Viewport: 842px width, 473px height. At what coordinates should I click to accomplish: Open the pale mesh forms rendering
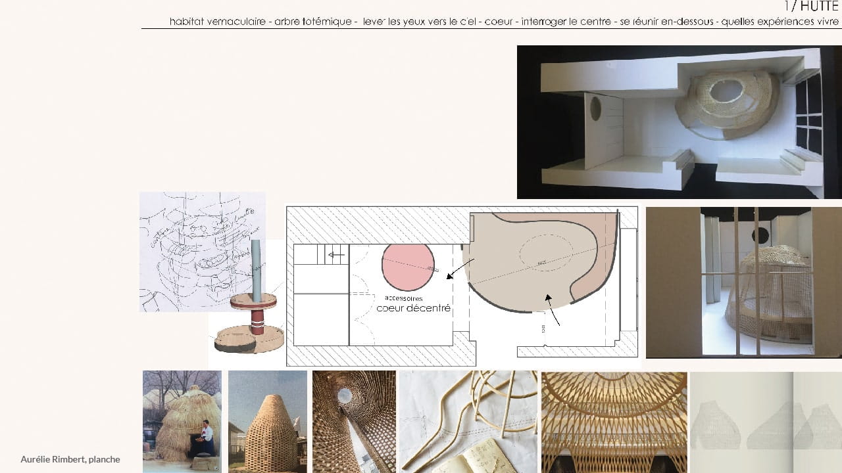(x=766, y=421)
